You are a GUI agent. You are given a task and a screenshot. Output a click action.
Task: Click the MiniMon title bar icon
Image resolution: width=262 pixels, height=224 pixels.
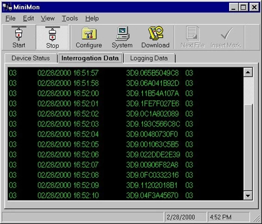click(x=7, y=7)
